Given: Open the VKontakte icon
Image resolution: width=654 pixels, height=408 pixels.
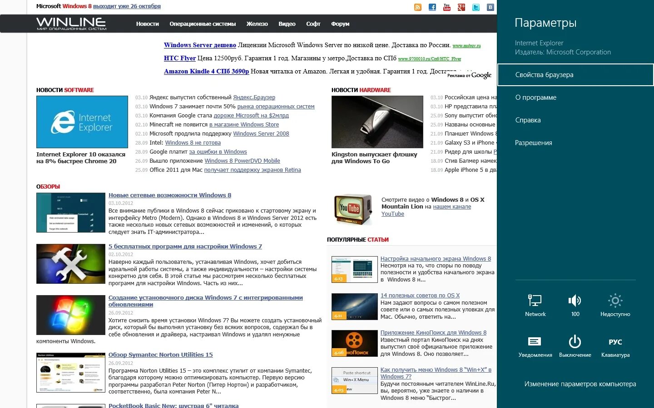Looking at the screenshot, I should [x=490, y=7].
